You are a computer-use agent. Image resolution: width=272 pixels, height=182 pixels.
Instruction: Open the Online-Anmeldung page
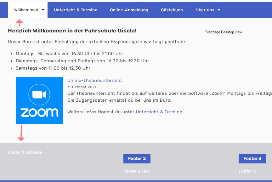[129, 10]
